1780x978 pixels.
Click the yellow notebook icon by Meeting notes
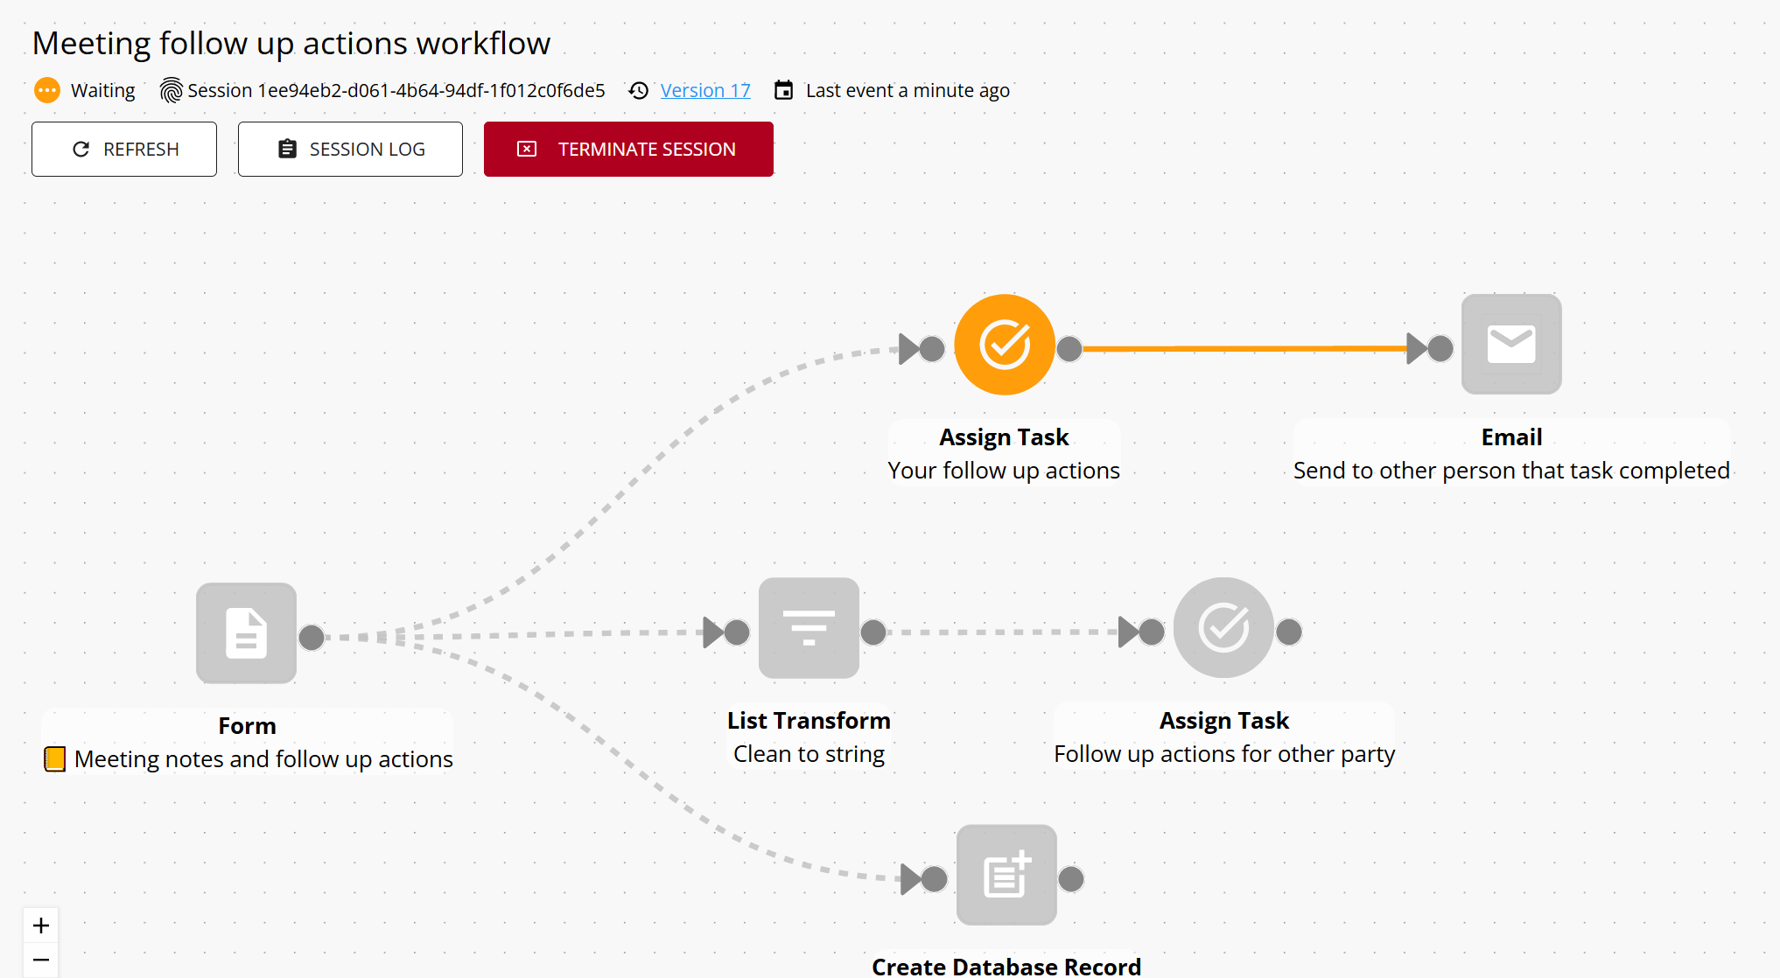(x=54, y=758)
